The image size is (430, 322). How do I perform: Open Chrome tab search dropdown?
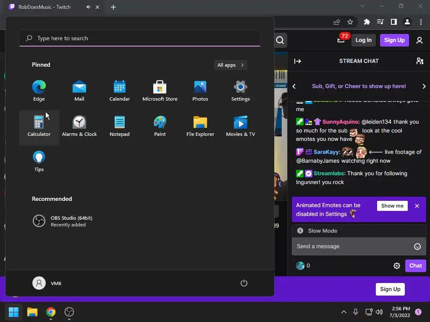tap(362, 6)
